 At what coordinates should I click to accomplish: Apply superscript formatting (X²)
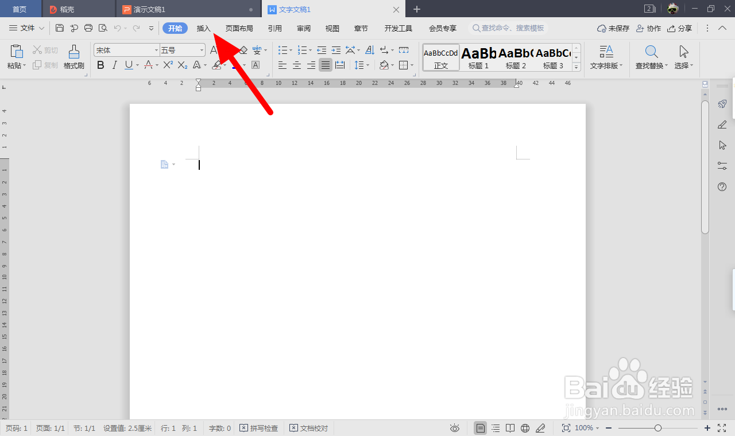168,65
